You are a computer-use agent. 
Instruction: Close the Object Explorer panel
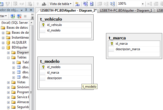[x=31, y=10]
